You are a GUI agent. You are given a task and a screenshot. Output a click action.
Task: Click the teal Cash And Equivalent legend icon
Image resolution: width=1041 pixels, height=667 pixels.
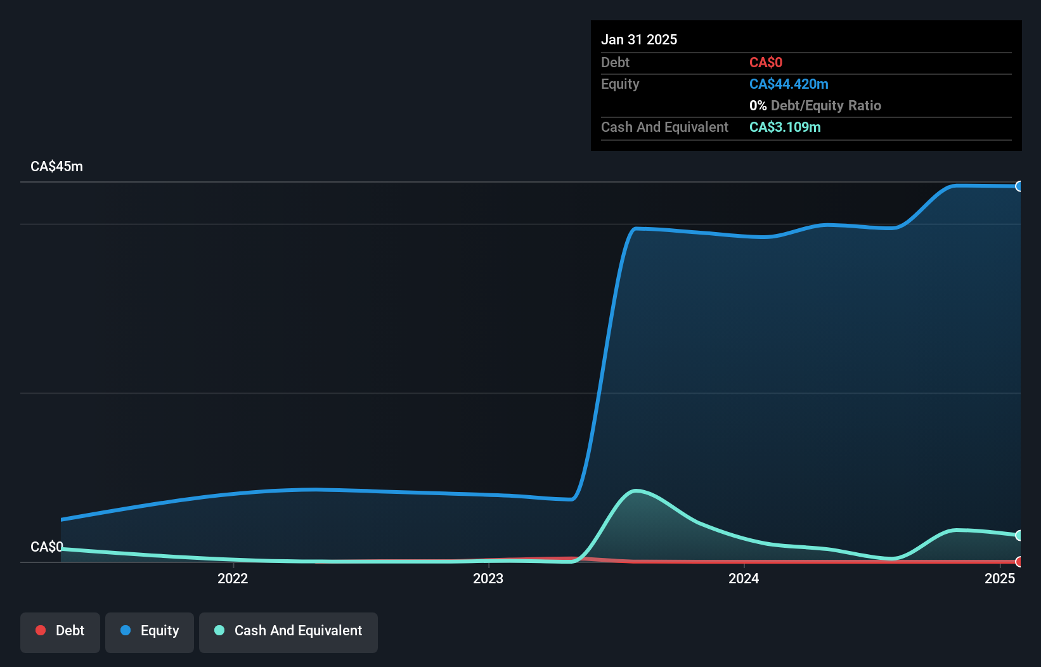coord(218,630)
